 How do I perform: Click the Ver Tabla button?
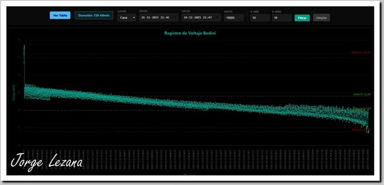60,15
